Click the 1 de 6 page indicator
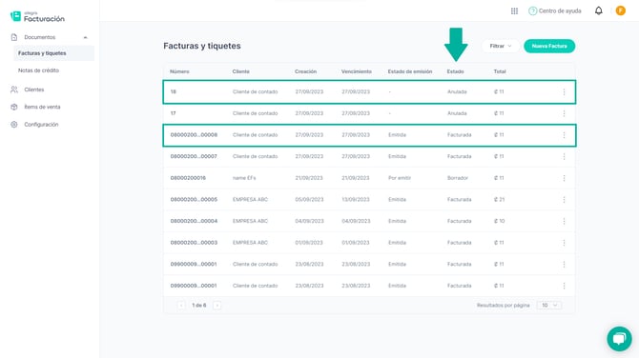Viewport: 639px width, 358px height. coord(199,306)
